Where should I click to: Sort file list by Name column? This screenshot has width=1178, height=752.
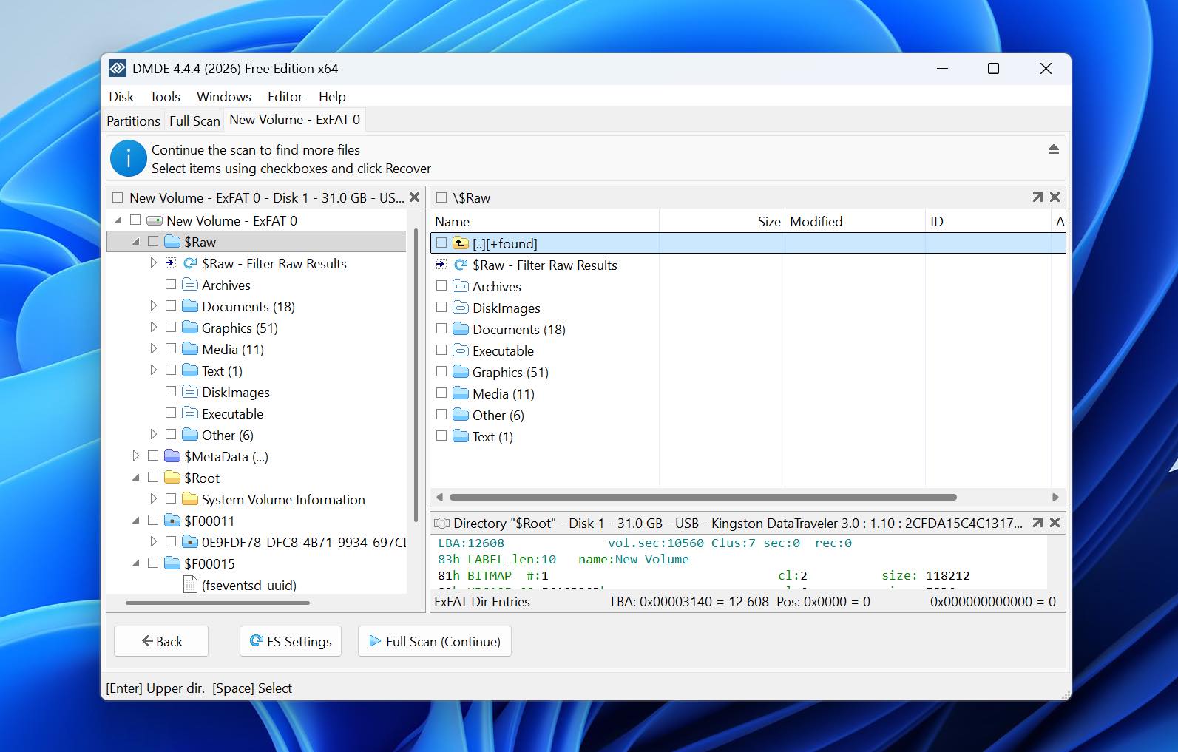point(544,221)
